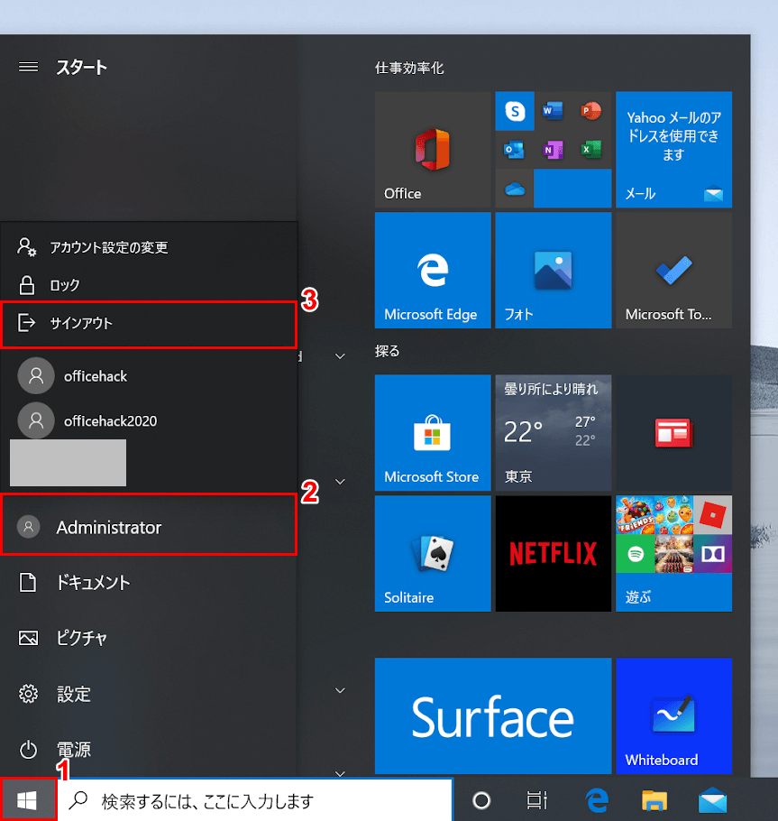Launch the Netflix tile
Image resolution: width=778 pixels, height=821 pixels.
553,553
